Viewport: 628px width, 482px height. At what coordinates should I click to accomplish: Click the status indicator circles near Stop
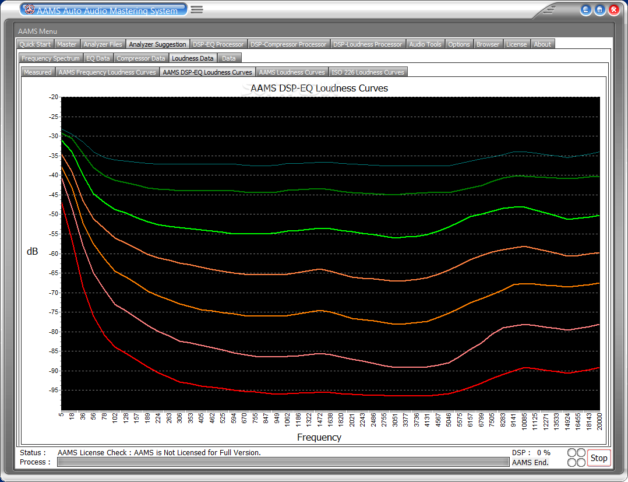click(x=576, y=458)
